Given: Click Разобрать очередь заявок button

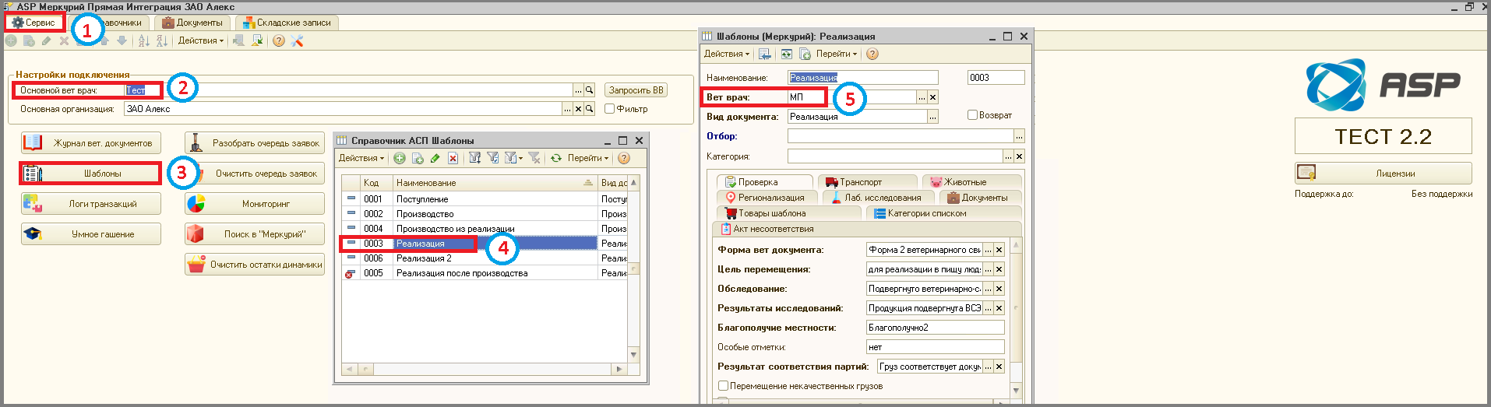Looking at the screenshot, I should pyautogui.click(x=255, y=143).
